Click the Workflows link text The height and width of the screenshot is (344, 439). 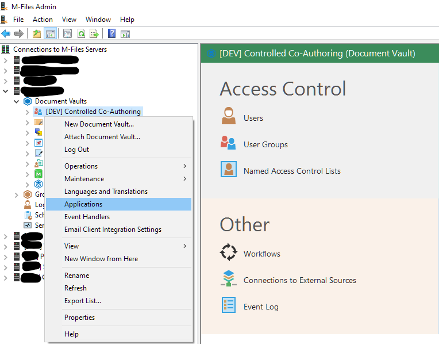point(262,254)
